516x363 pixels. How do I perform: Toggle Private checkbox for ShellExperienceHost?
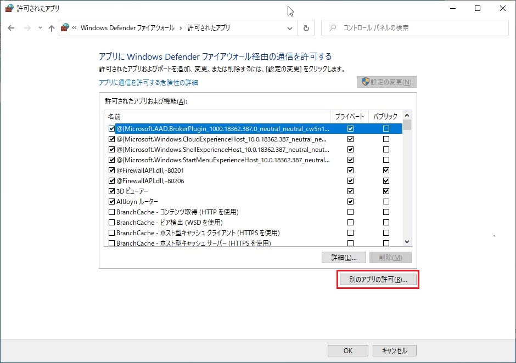pos(350,150)
